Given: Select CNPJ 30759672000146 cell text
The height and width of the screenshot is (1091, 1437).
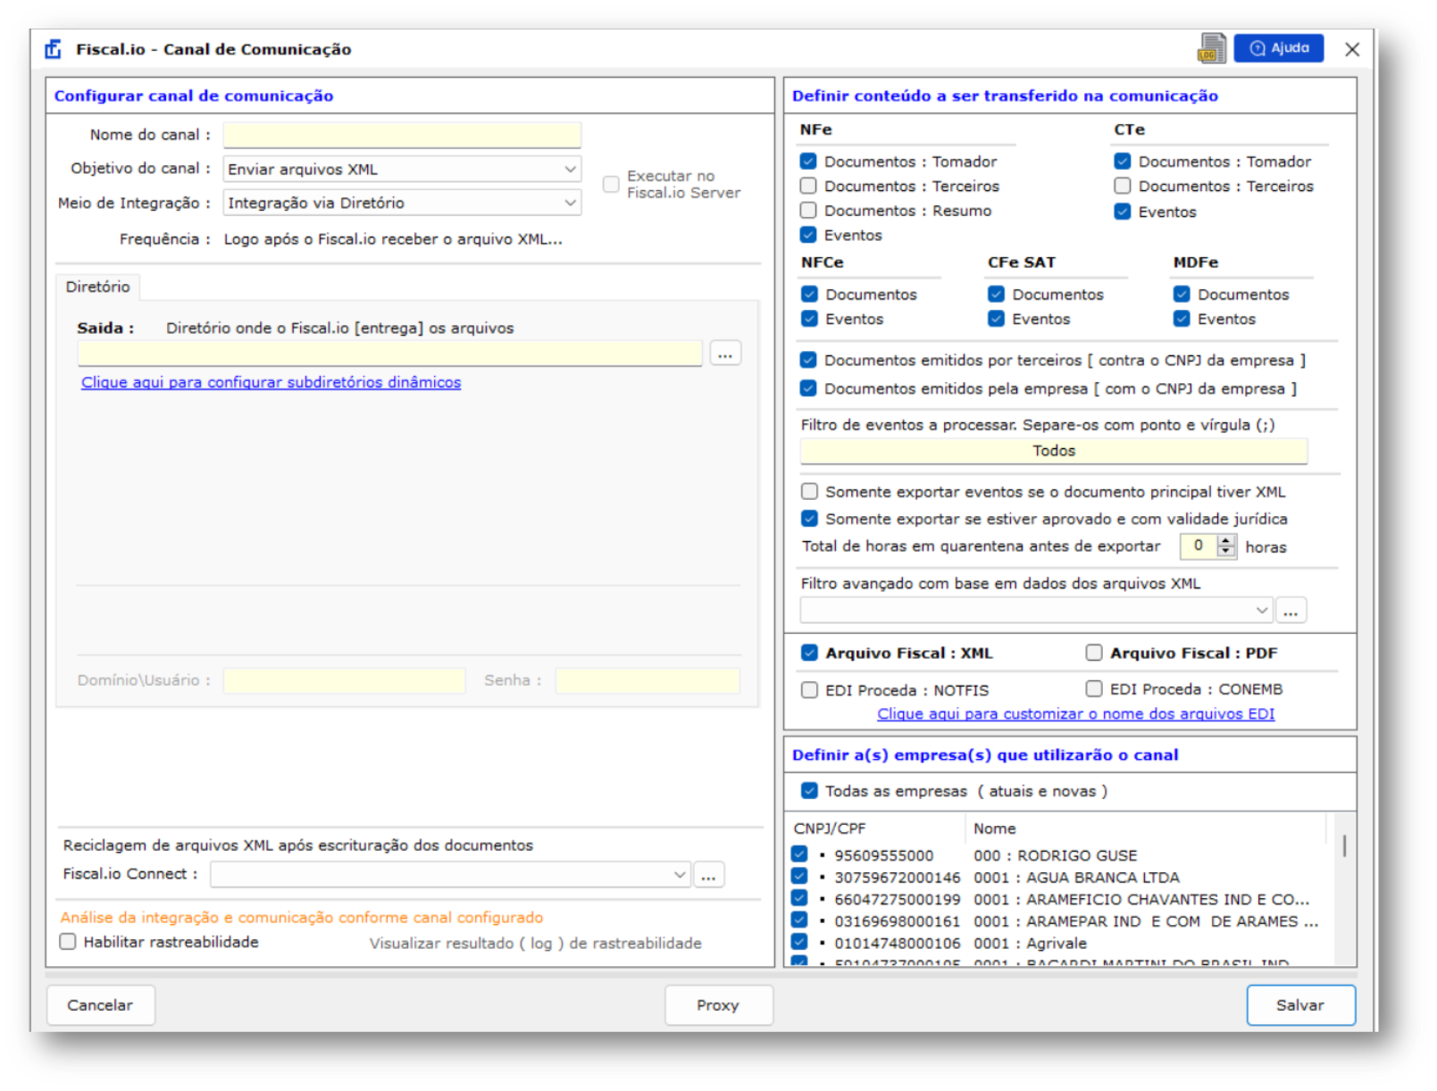Looking at the screenshot, I should click(897, 878).
